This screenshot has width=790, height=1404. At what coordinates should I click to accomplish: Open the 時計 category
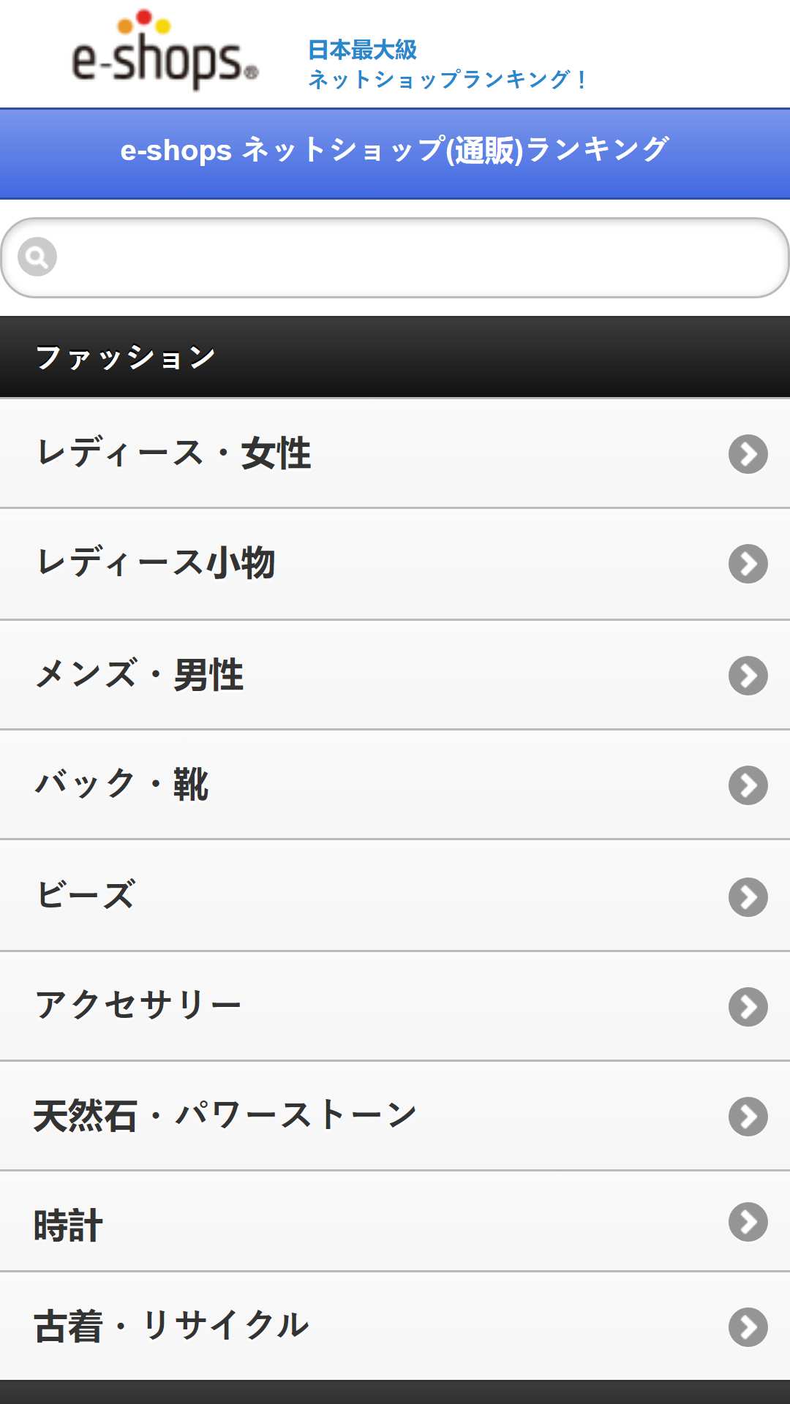tap(395, 1221)
